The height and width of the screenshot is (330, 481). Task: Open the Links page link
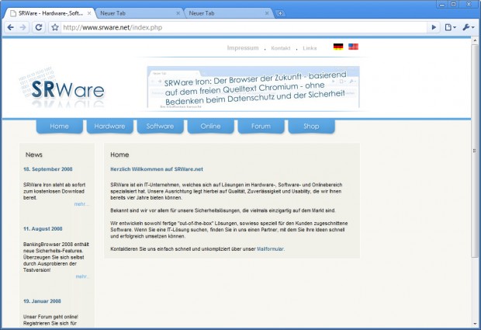point(310,48)
